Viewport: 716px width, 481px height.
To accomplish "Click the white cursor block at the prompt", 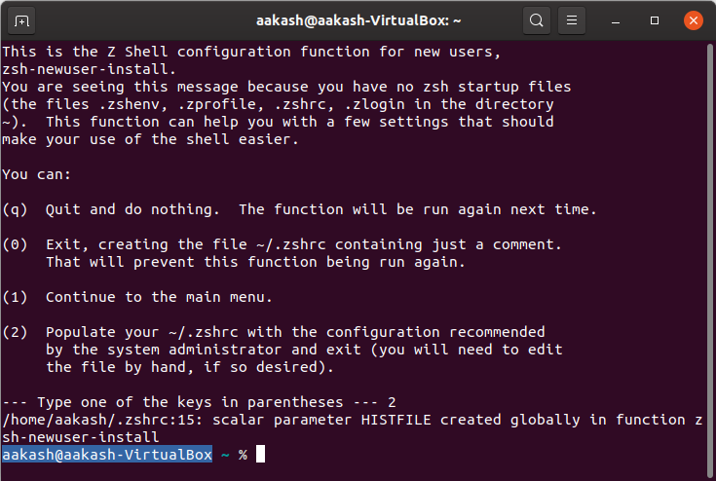I will point(260,455).
